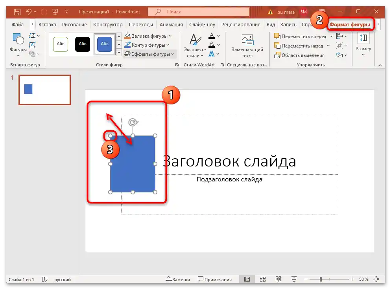Open the Align objects dropdown
Screen dimensions: 391x289
(x=341, y=36)
